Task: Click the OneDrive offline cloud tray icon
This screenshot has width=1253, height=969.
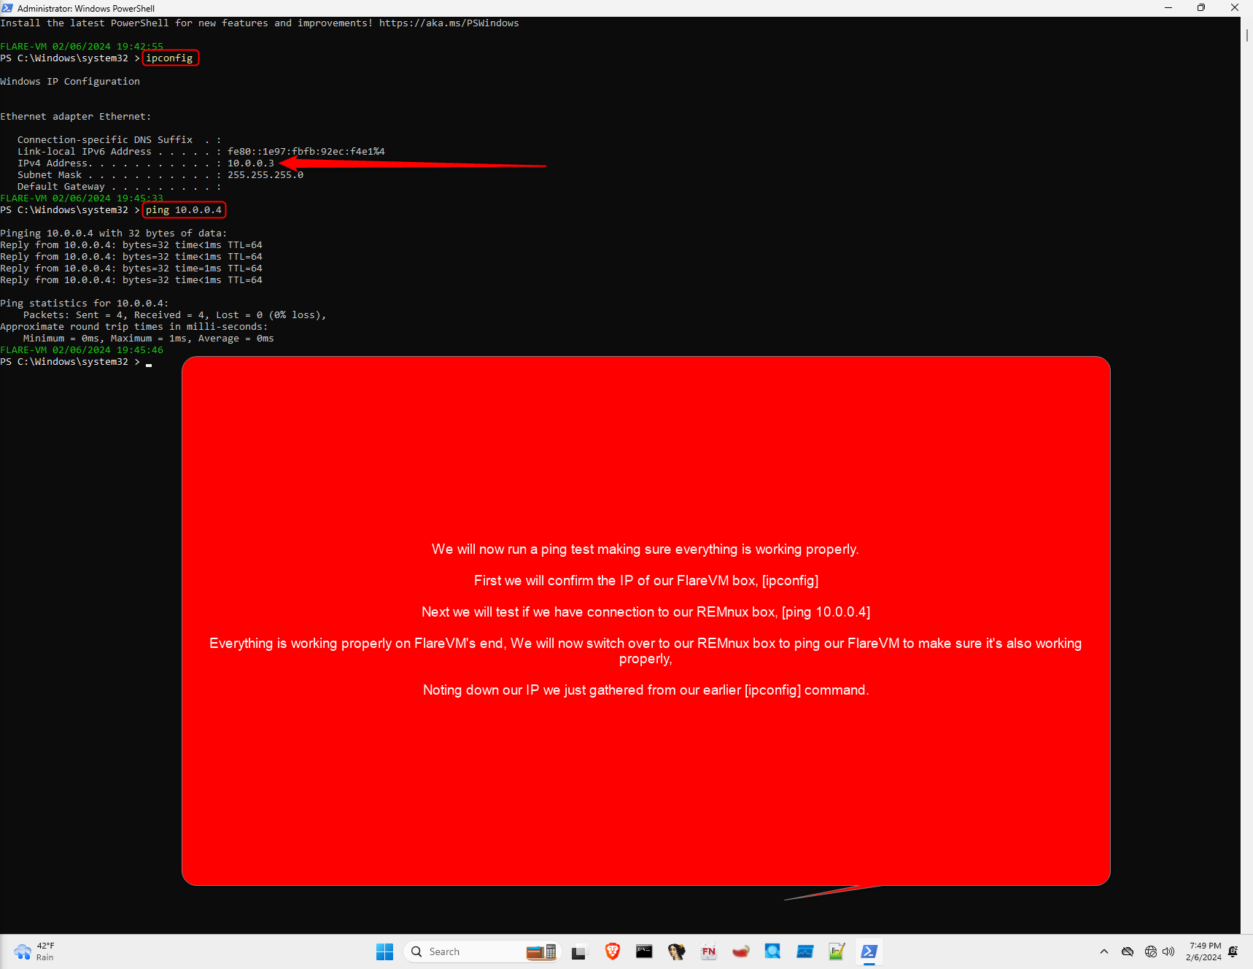Action: pos(1128,952)
